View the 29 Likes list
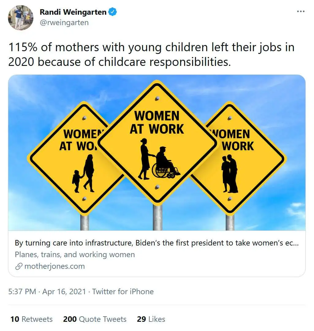The image size is (314, 331). (x=151, y=319)
